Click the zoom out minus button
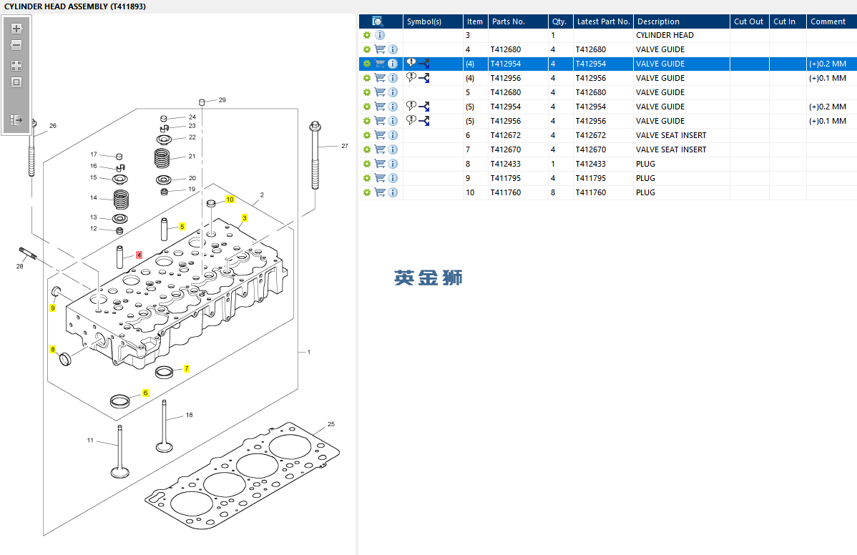857x555 pixels. click(16, 45)
